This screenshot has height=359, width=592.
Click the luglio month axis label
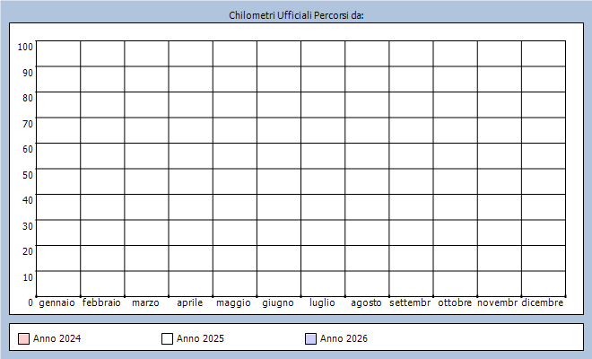point(322,303)
